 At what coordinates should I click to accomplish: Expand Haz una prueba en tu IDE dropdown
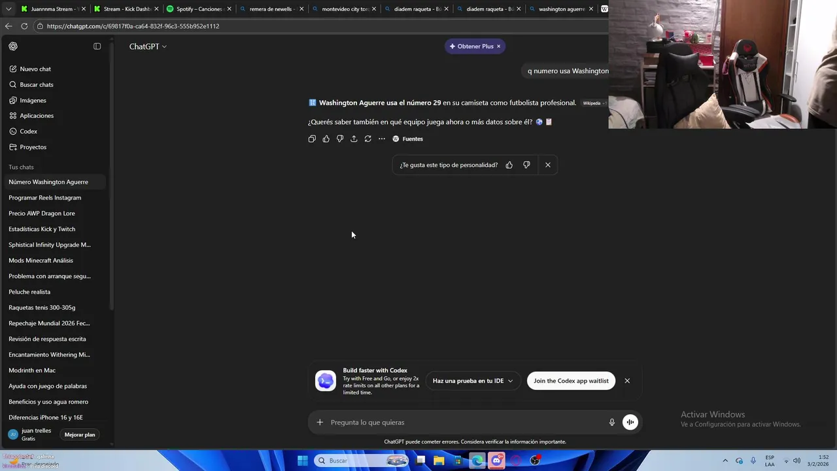click(x=473, y=381)
